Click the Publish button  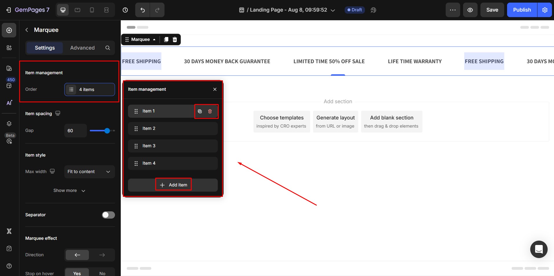click(522, 10)
